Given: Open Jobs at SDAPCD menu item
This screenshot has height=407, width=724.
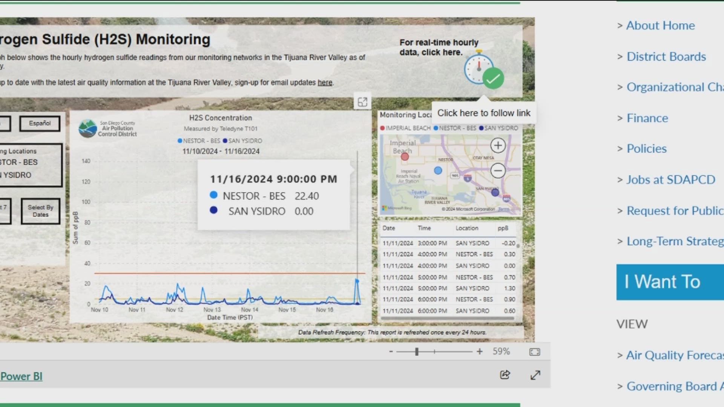Looking at the screenshot, I should (670, 180).
